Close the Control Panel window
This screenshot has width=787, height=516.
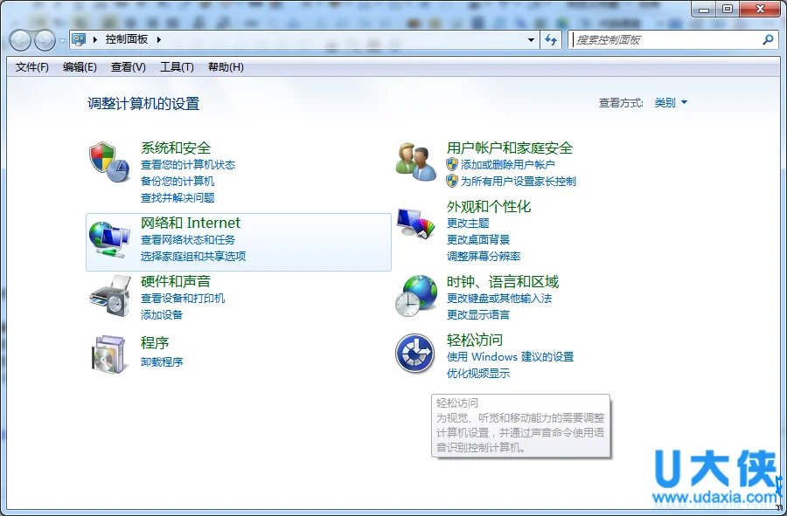(x=760, y=9)
